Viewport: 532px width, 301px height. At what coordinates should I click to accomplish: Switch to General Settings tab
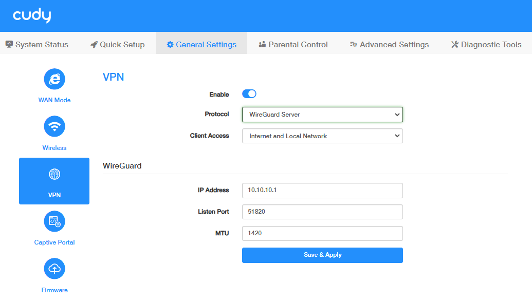tap(201, 45)
